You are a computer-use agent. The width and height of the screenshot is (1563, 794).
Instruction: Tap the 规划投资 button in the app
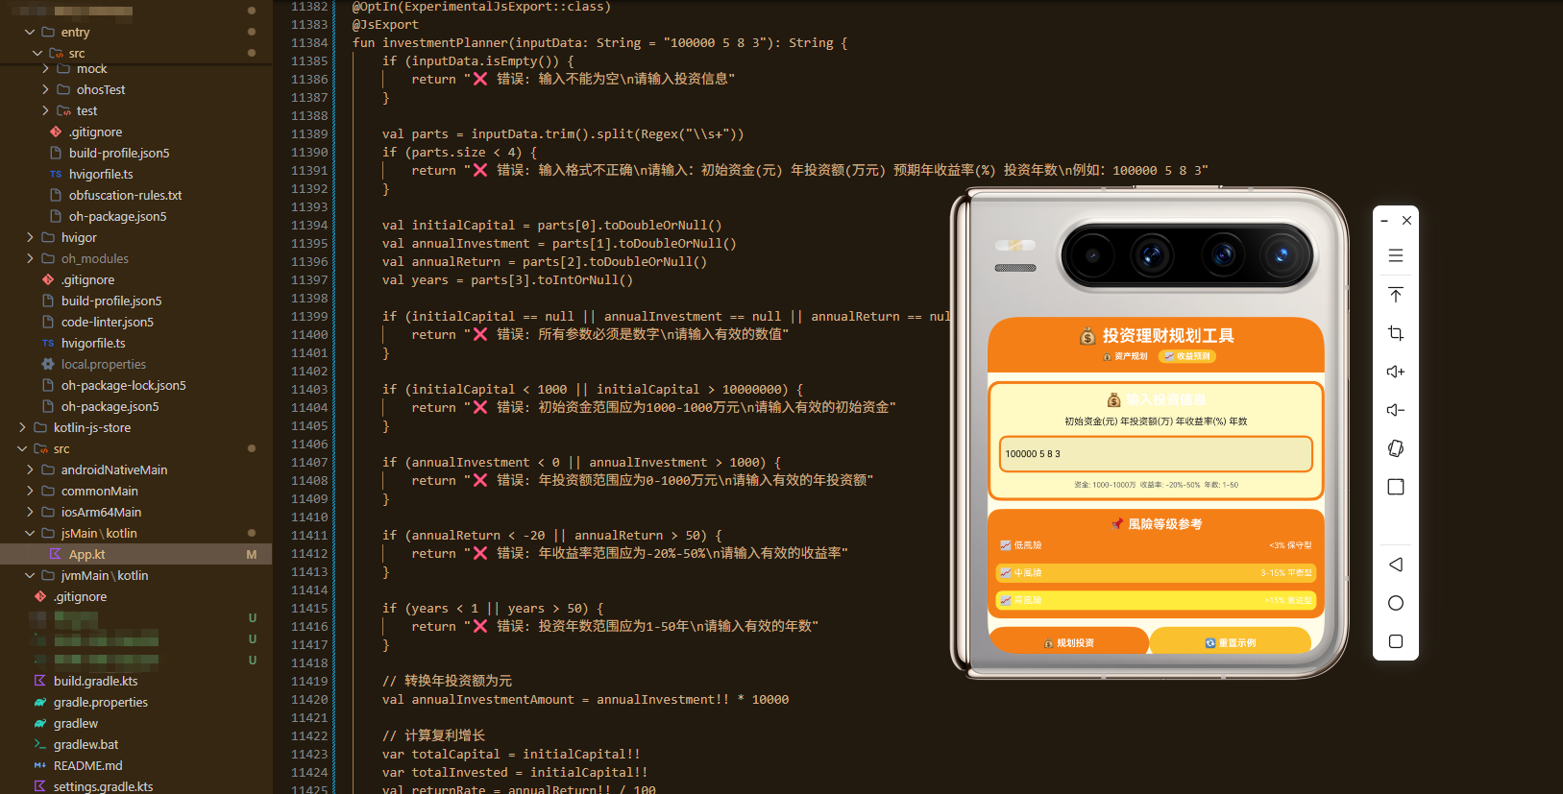point(1069,642)
